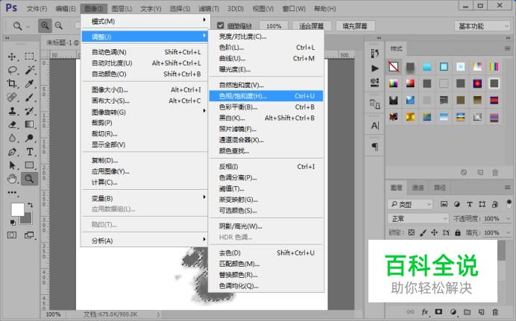The width and height of the screenshot is (516, 321).
Task: Open the Paragraph panel icon
Action: [x=375, y=146]
